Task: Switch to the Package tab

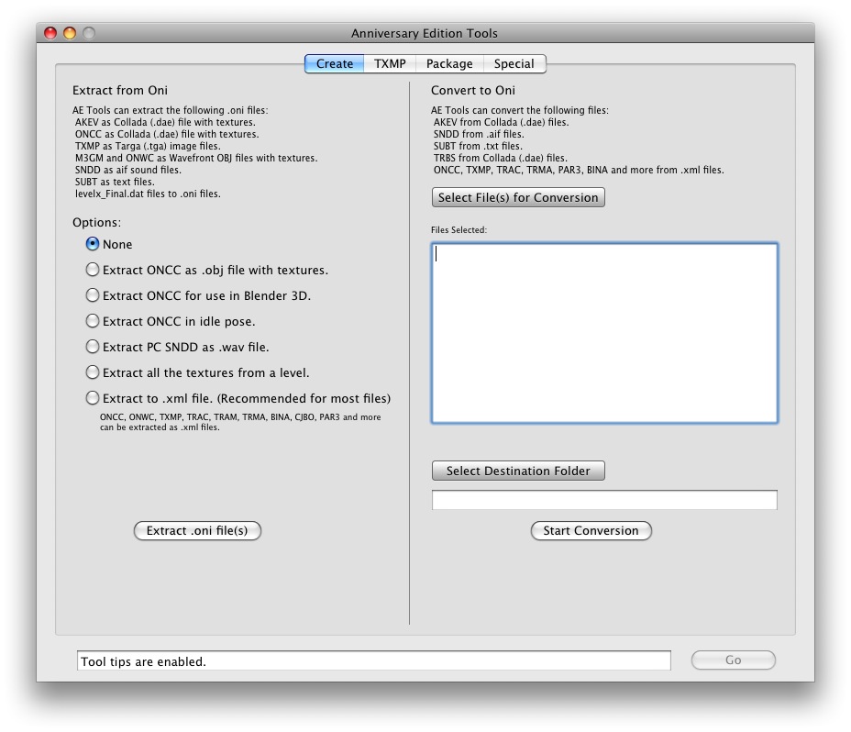Action: click(449, 63)
